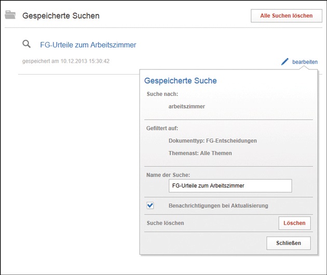
Task: Click the Gefiltert auf label
Action: [x=162, y=128]
